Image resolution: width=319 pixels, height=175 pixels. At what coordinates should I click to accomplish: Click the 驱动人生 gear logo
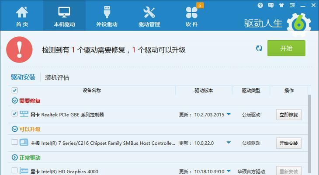[x=299, y=24]
